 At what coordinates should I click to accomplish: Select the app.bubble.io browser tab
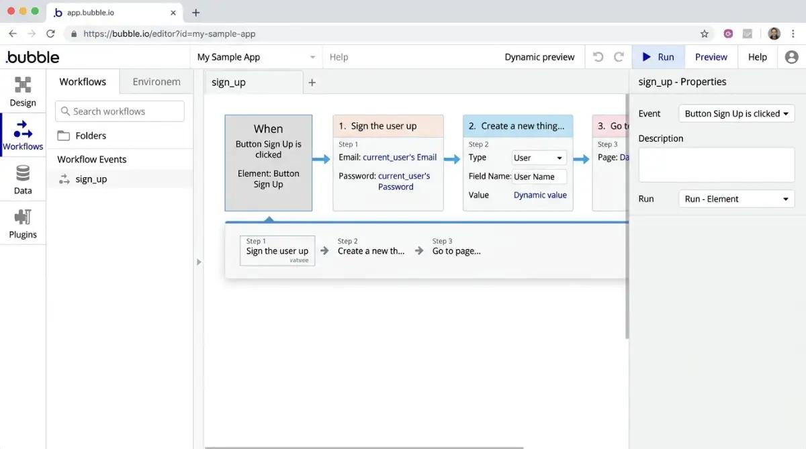click(114, 12)
